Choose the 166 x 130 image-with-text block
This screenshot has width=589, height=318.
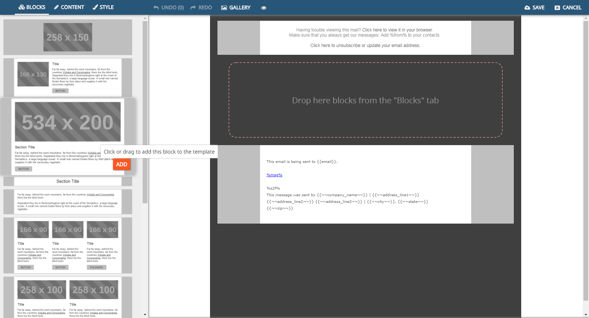[68, 77]
